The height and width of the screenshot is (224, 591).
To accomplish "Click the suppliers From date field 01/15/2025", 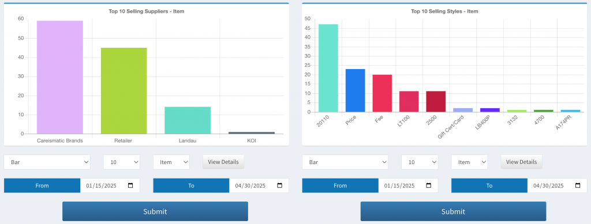I will [x=110, y=185].
